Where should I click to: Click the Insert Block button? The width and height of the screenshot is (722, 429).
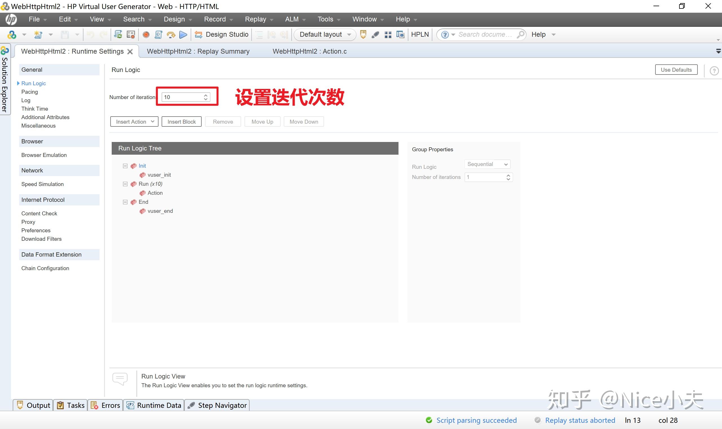click(x=181, y=122)
